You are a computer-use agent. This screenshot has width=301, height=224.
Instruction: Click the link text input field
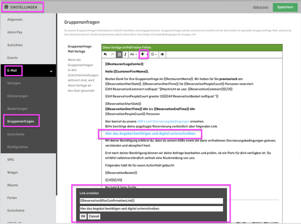pyautogui.click(x=151, y=209)
